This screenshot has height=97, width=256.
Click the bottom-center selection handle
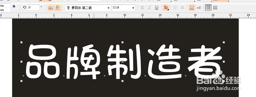pos(122,81)
